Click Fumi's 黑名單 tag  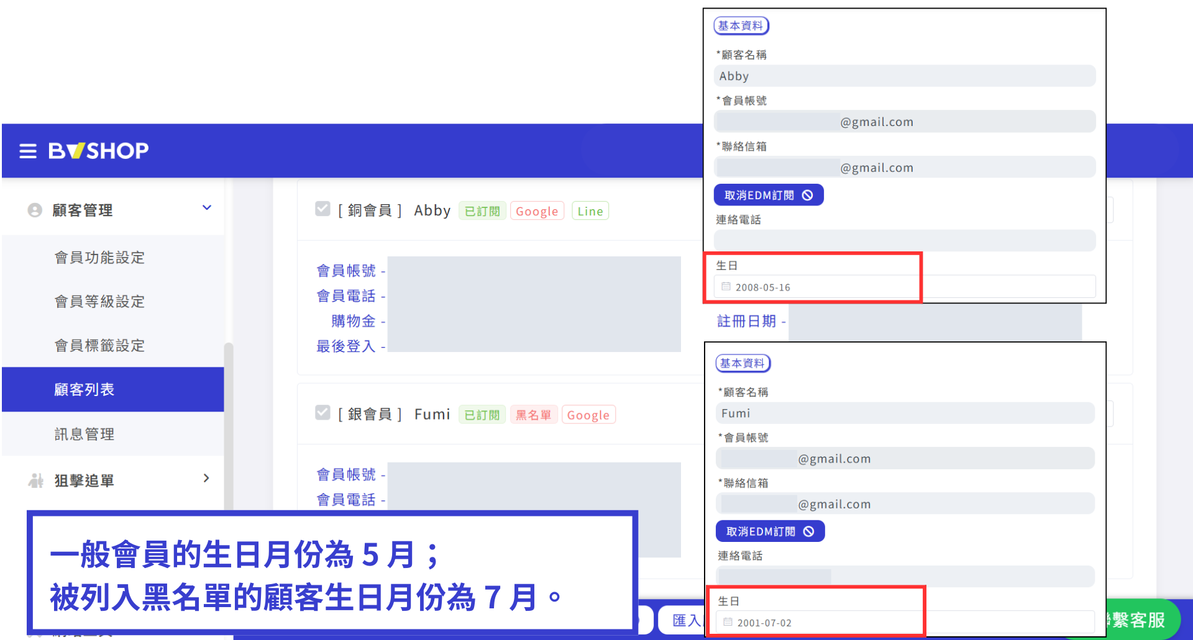(x=534, y=415)
